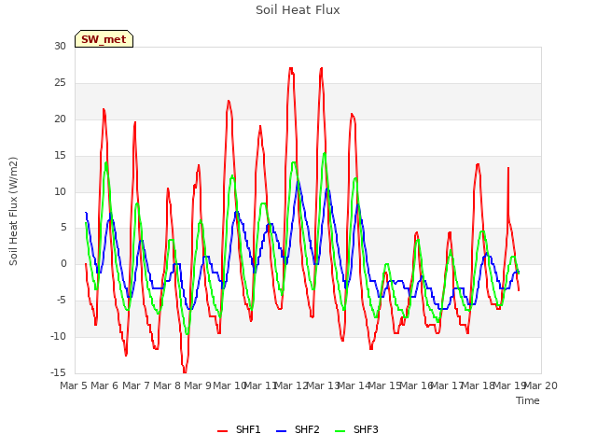Click the Mar 7 tick label
Screen dimensions: 597x448
click(136, 385)
